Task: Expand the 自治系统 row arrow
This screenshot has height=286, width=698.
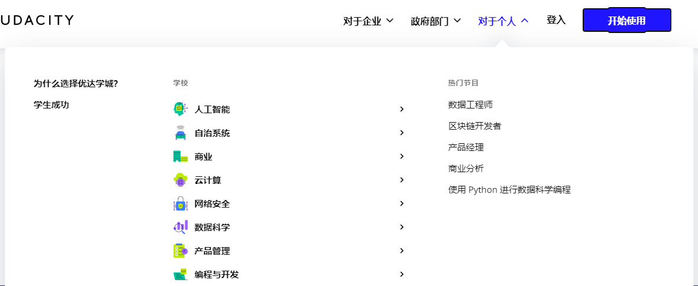Action: pos(402,132)
